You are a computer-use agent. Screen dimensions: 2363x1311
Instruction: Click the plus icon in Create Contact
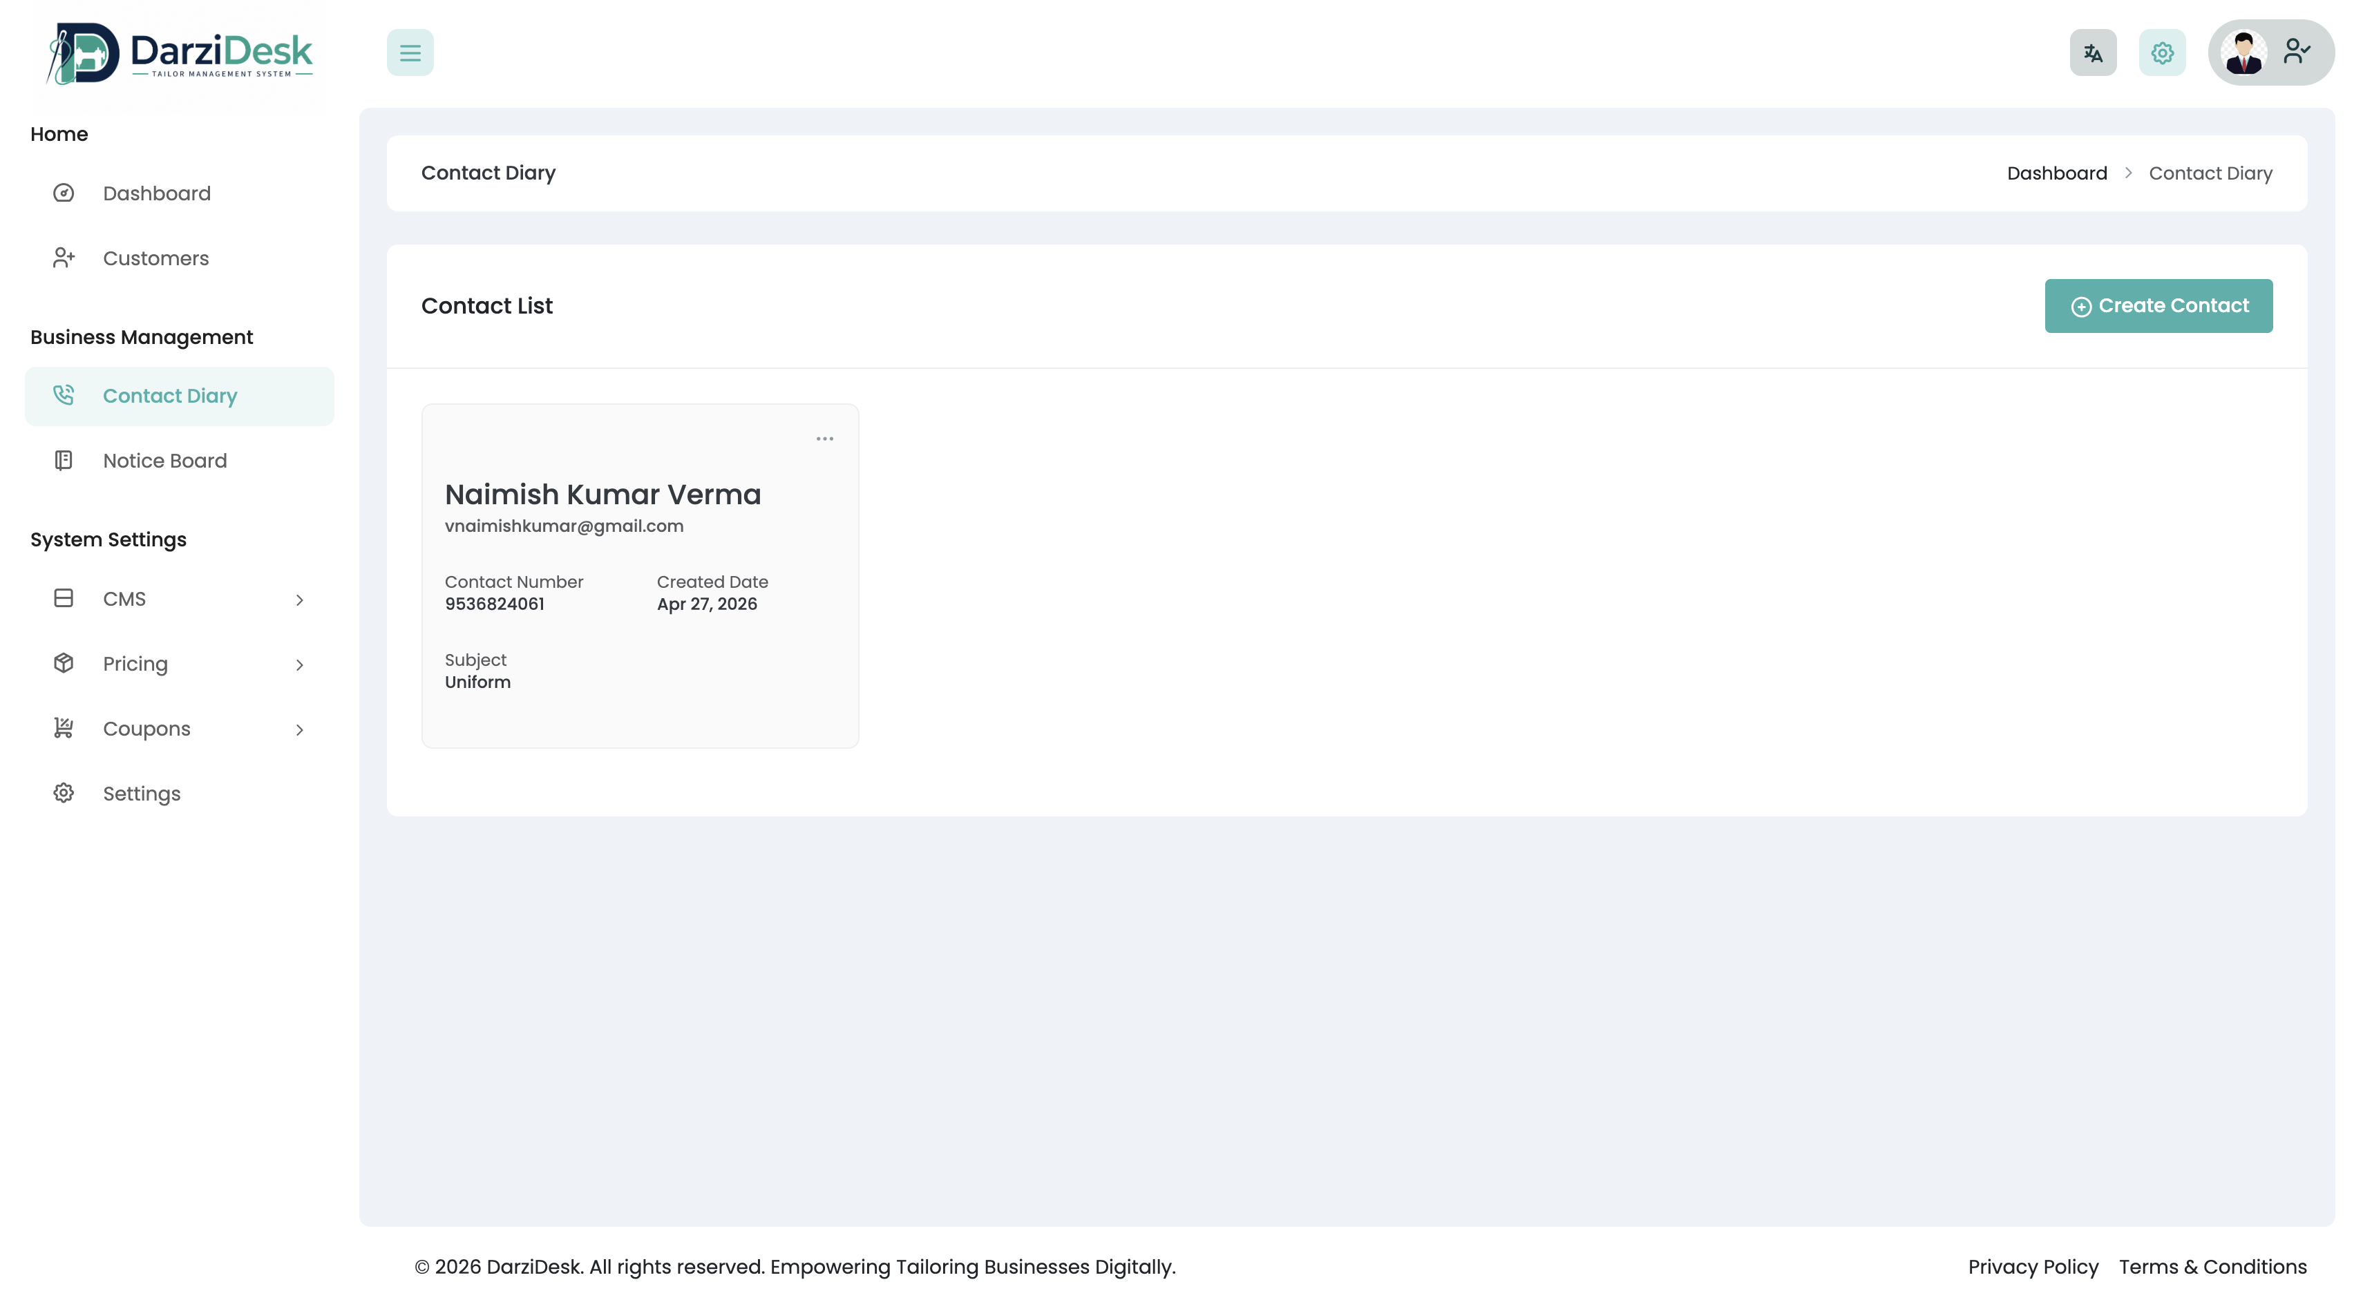(2081, 307)
